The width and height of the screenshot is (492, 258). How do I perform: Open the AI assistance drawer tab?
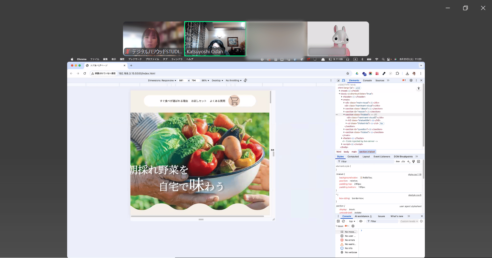(363, 216)
